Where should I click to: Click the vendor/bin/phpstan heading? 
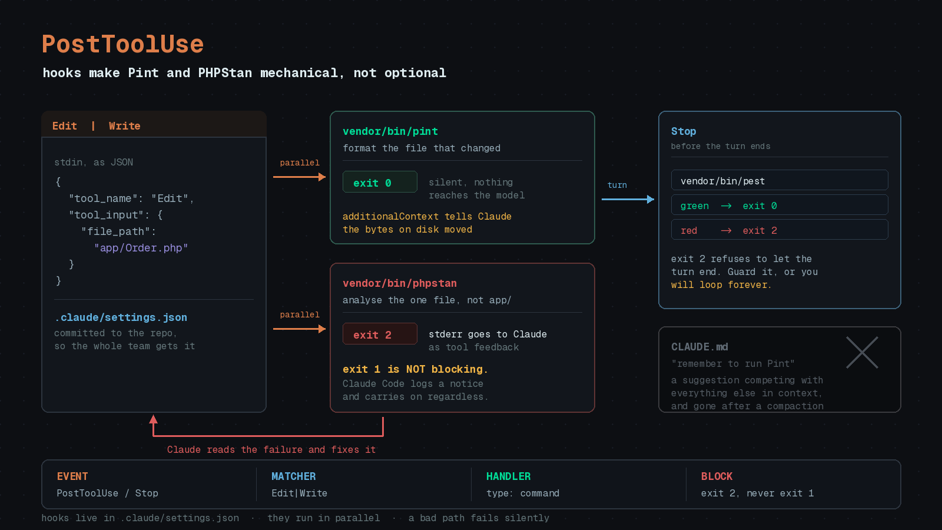(400, 284)
